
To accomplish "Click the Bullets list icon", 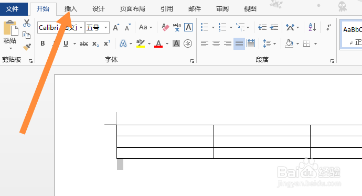I will click(205, 27).
